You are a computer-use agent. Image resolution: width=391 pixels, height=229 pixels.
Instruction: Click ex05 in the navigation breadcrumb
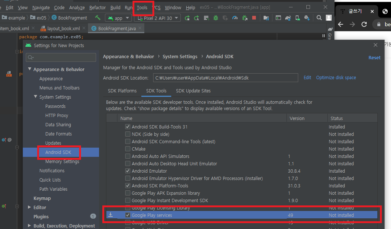pos(39,18)
